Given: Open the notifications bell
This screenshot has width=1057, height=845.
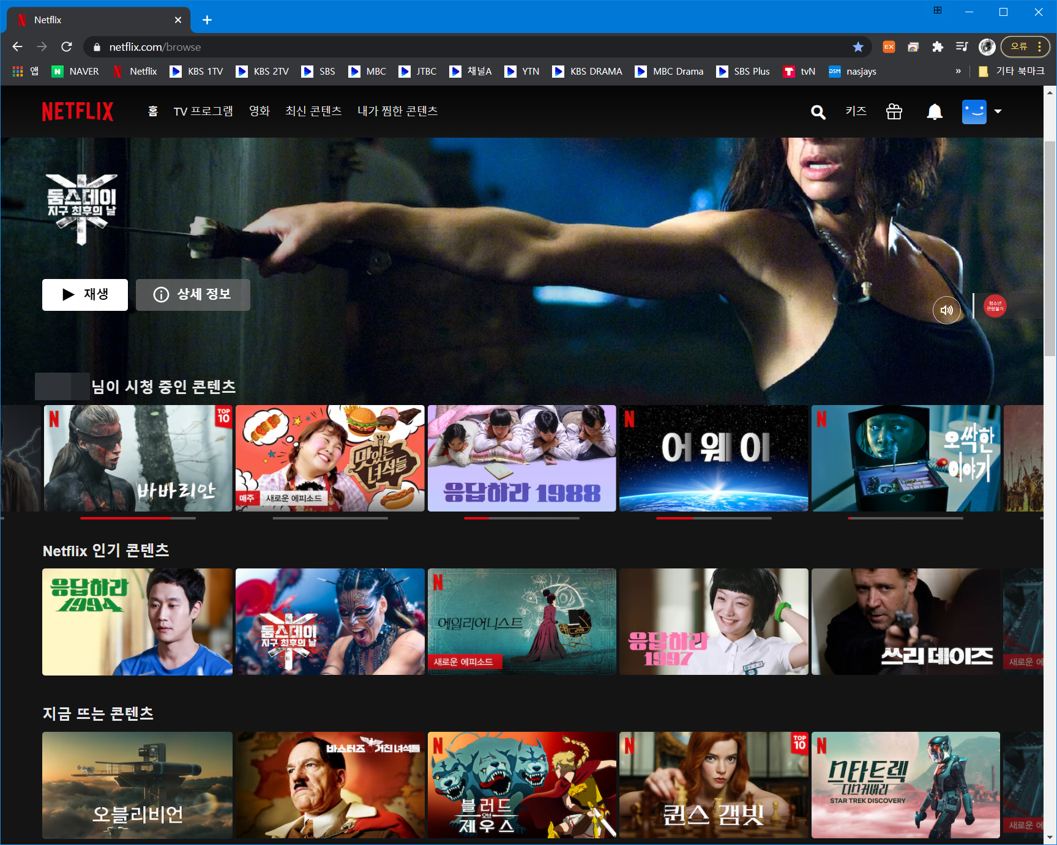Looking at the screenshot, I should click(x=935, y=111).
